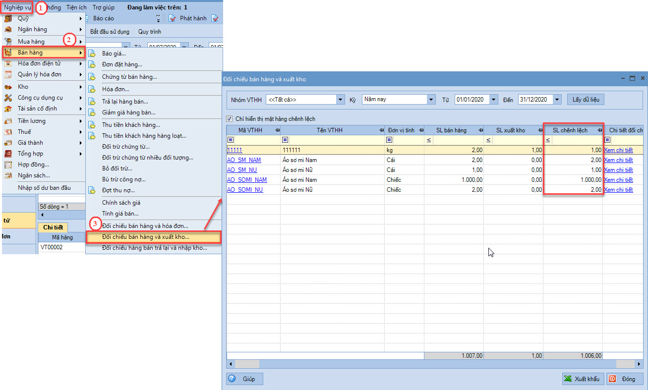Click the Bắt đầu sử dụng link

click(110, 32)
